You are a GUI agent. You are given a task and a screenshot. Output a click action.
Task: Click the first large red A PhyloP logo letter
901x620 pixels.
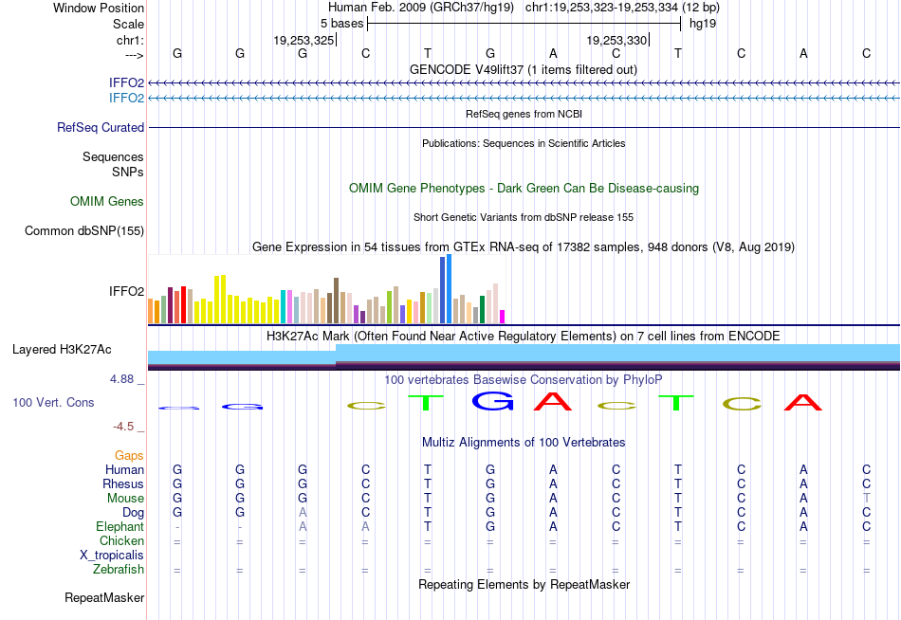[553, 401]
